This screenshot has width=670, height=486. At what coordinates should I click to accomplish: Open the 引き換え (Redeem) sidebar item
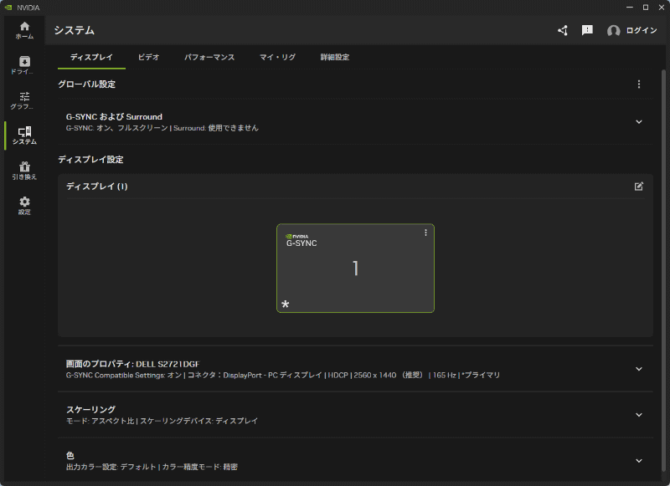pos(24,171)
